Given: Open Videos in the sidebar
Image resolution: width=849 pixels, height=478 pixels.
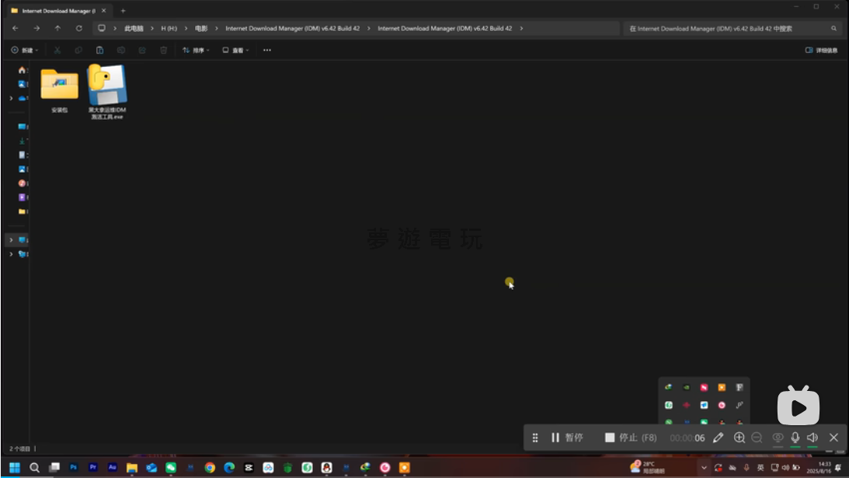Looking at the screenshot, I should 23,197.
